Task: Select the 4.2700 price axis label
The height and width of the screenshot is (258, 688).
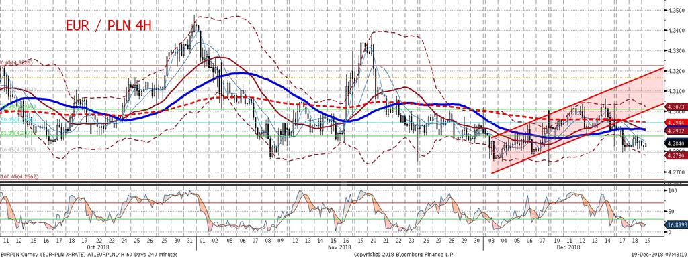Action: (x=676, y=172)
